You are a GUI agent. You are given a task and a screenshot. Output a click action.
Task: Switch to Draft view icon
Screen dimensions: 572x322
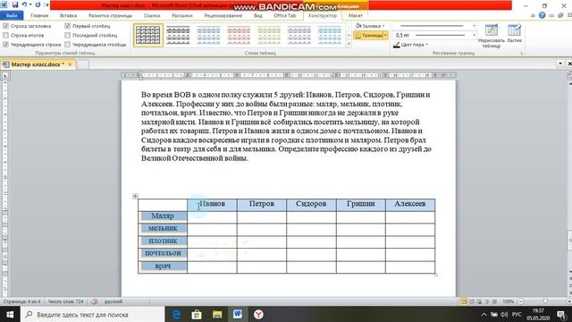point(494,301)
